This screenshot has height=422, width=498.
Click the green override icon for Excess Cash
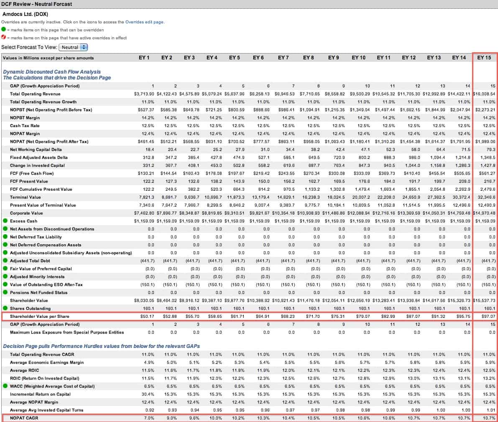(x=5, y=220)
